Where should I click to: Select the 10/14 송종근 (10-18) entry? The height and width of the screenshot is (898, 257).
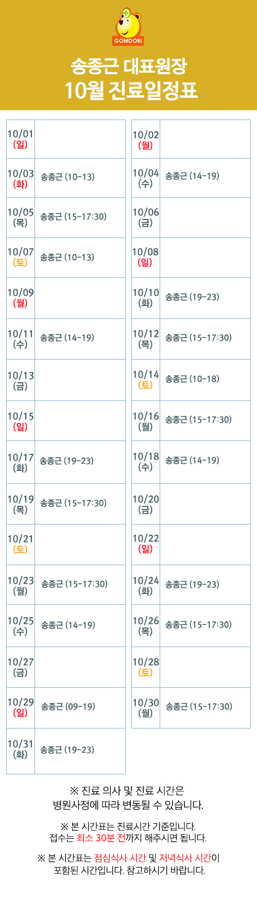[192, 379]
